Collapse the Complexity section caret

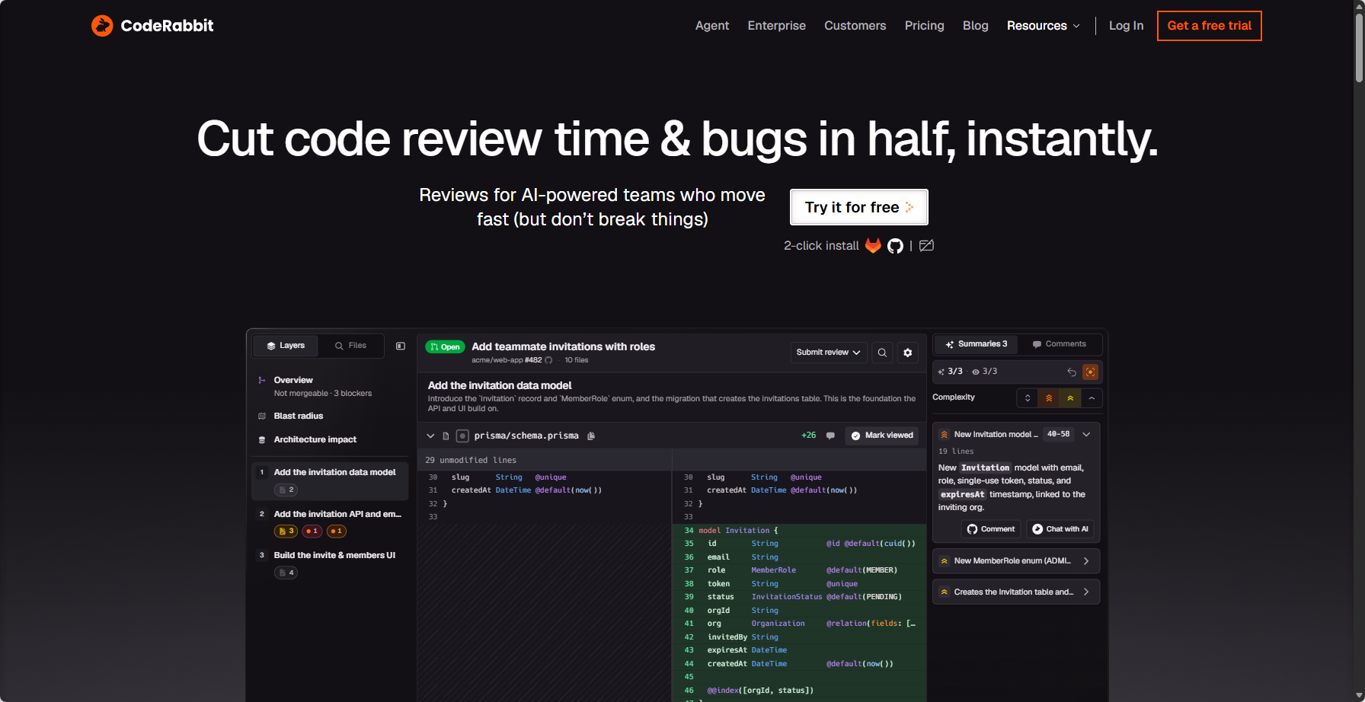[1092, 397]
